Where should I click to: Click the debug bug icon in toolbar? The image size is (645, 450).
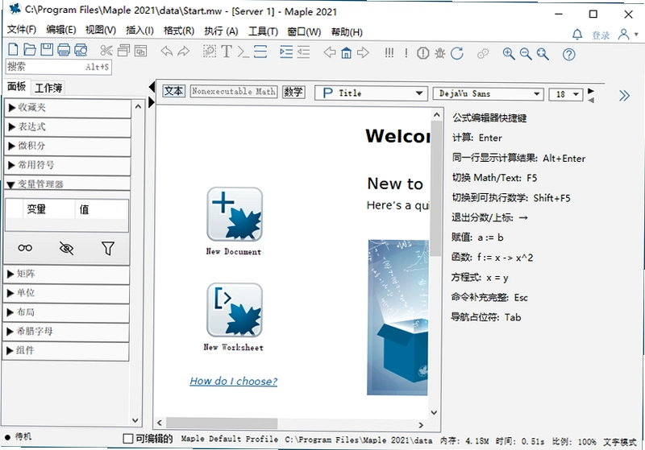439,53
